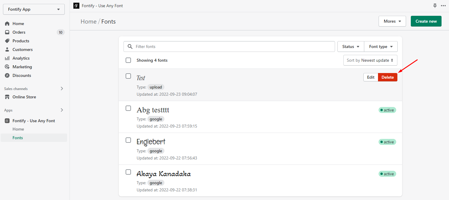The image size is (449, 200).
Task: Open the Font type filter dropdown
Action: point(381,46)
